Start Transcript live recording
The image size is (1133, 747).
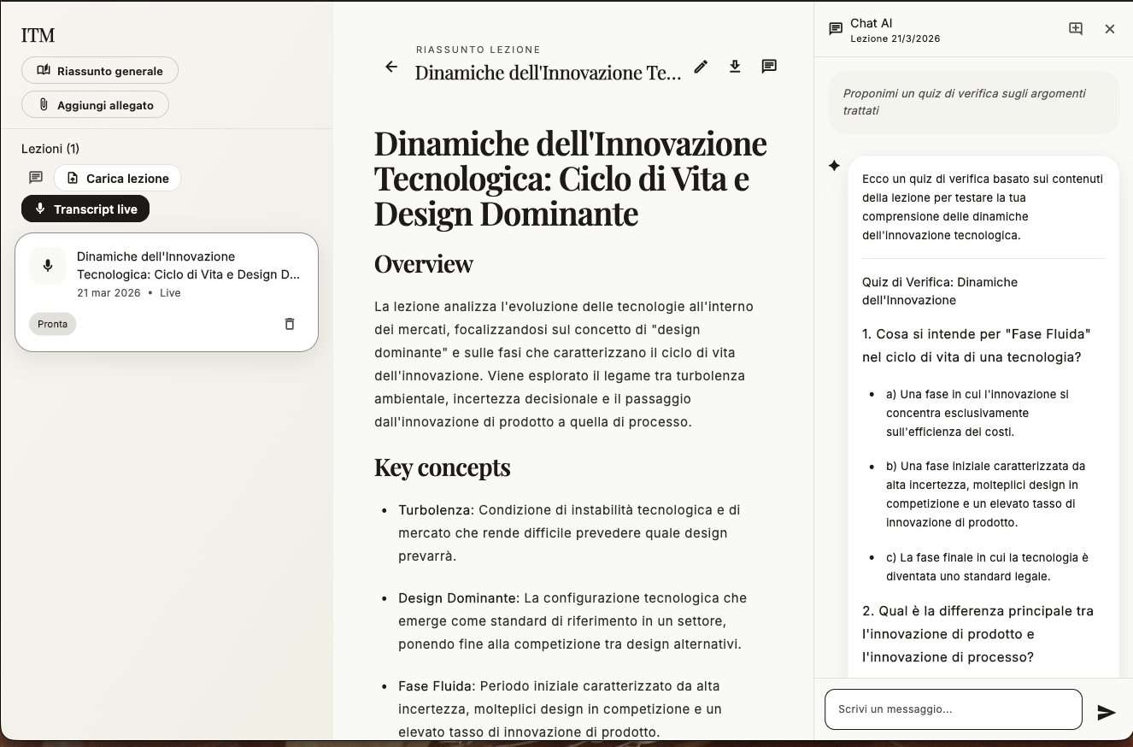85,209
